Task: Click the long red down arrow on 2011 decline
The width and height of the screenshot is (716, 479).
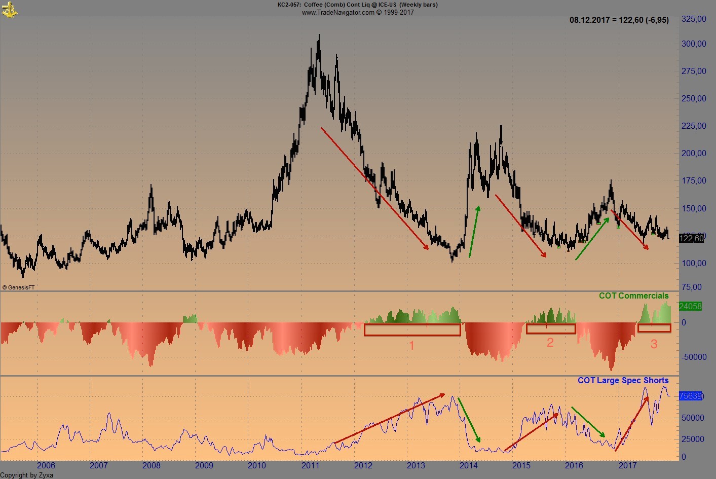Action: [375, 188]
